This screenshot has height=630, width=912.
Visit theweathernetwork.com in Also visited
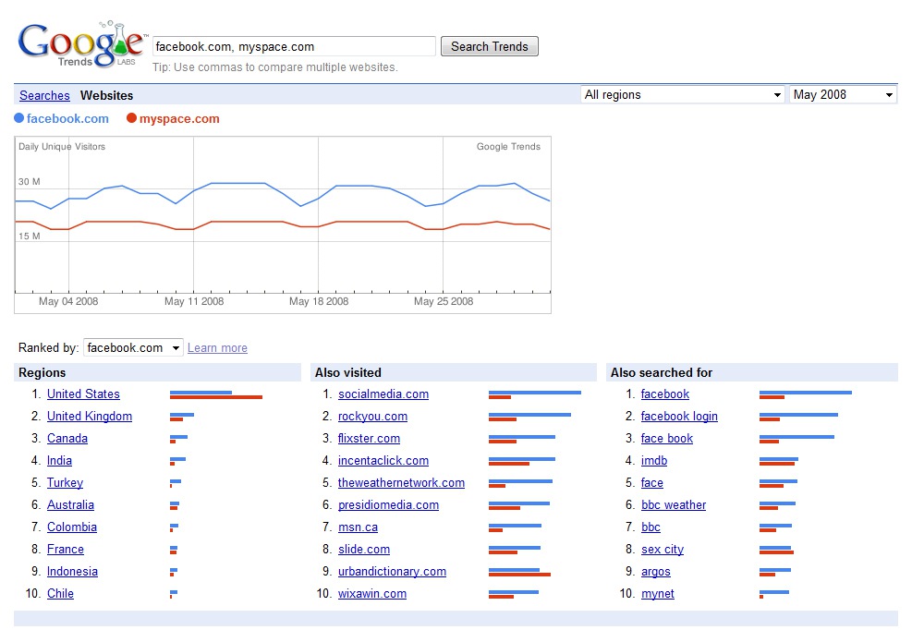[x=401, y=483]
